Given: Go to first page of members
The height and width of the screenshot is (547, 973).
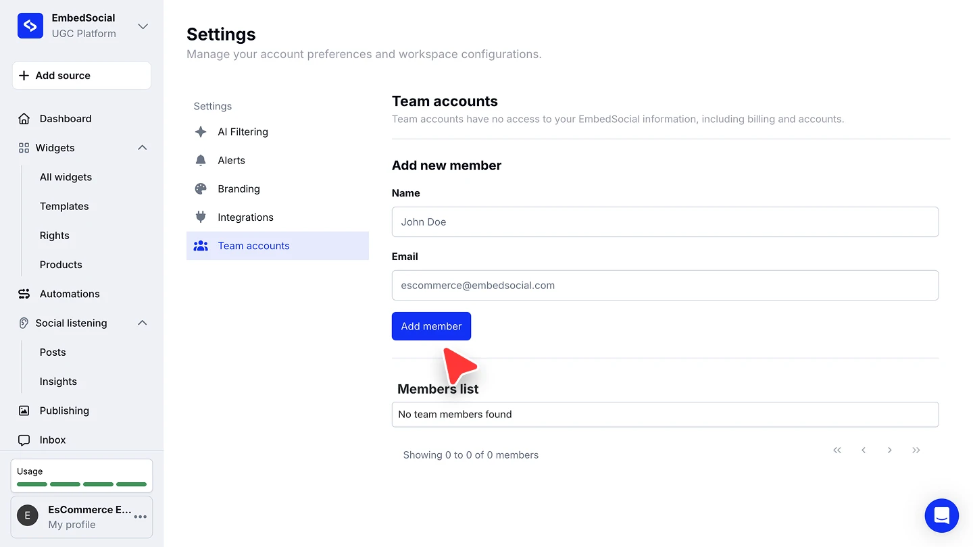Looking at the screenshot, I should 837,450.
